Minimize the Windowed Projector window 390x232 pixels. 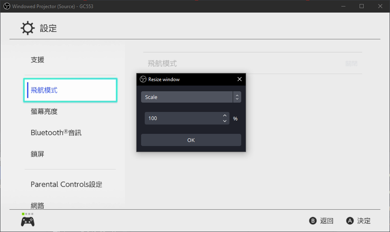point(343,6)
